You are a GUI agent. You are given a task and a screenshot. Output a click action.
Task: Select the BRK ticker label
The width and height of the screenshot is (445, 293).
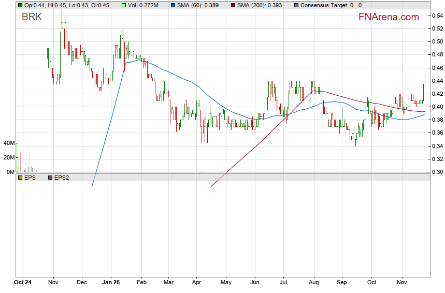tap(32, 17)
